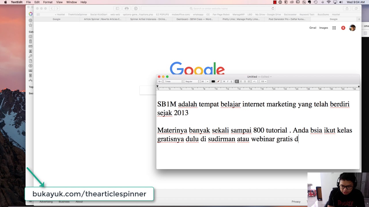Click the text background color swatch

[x=218, y=81]
